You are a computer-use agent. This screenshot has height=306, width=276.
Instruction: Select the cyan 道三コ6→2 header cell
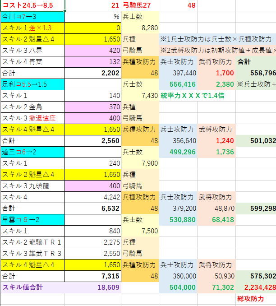(x=32, y=152)
